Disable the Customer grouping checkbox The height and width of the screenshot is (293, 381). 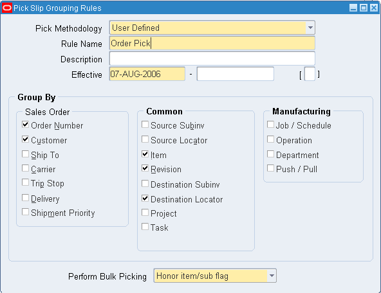click(x=25, y=139)
